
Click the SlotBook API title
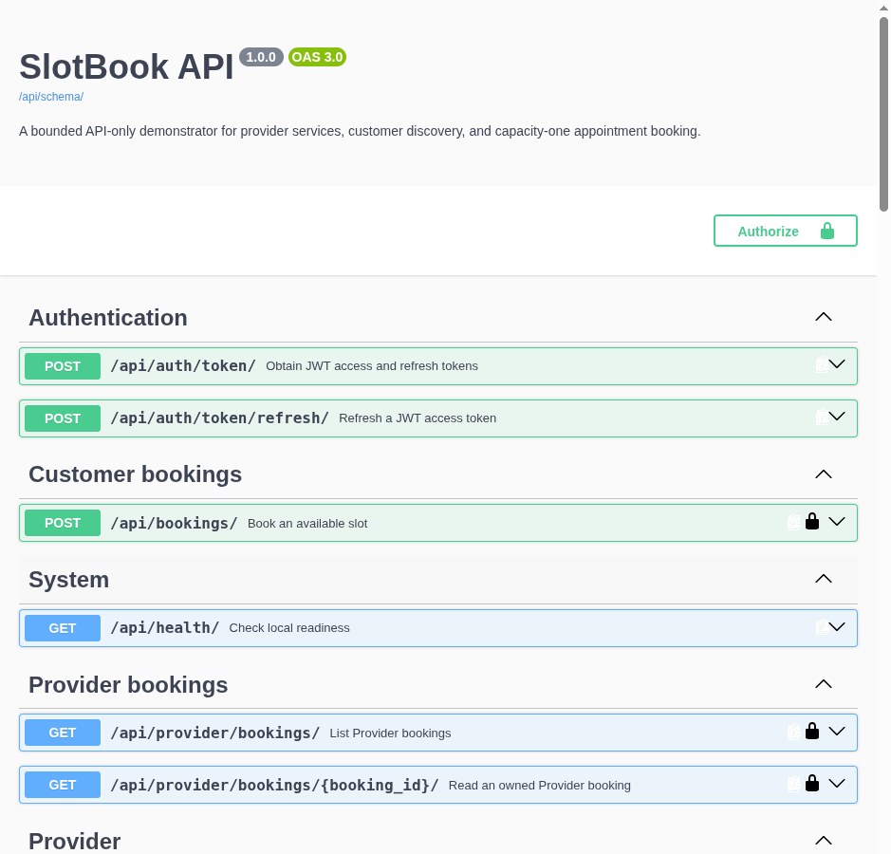[x=126, y=66]
